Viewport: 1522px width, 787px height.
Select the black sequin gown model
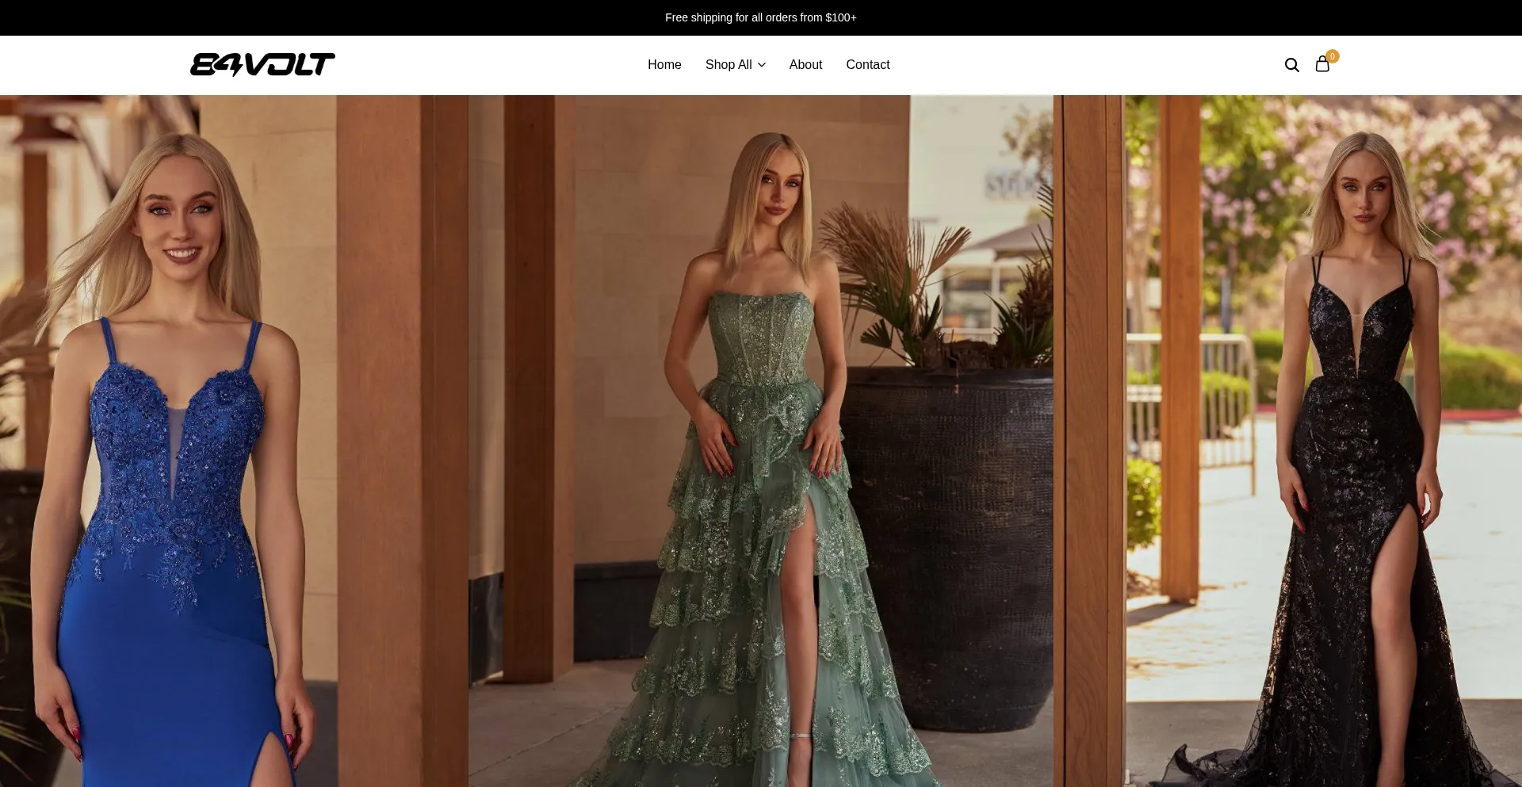[1356, 476]
